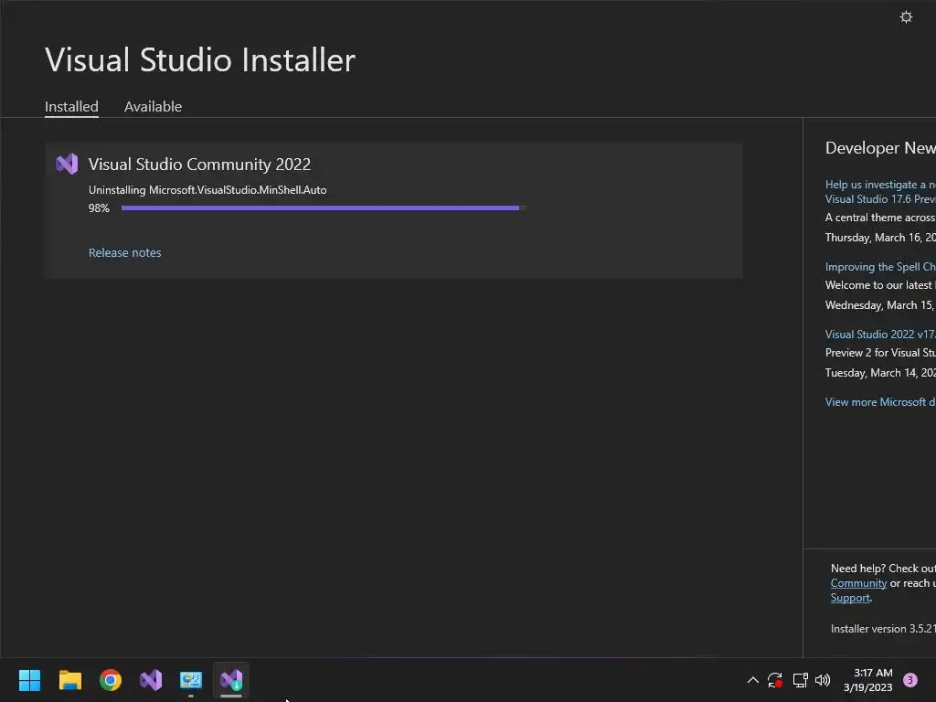Open notifications badge showing 3
The height and width of the screenshot is (702, 936).
tap(910, 680)
